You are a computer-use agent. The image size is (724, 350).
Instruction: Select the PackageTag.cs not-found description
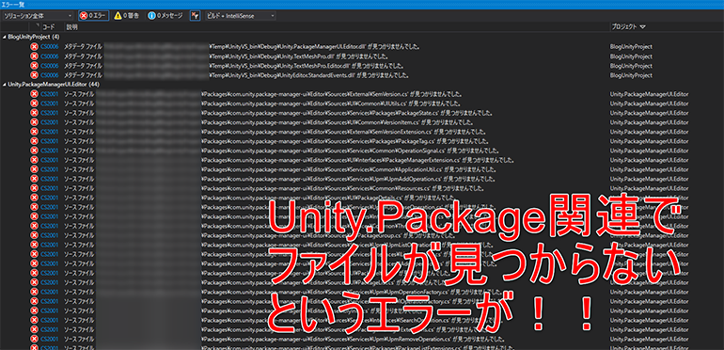(275, 141)
